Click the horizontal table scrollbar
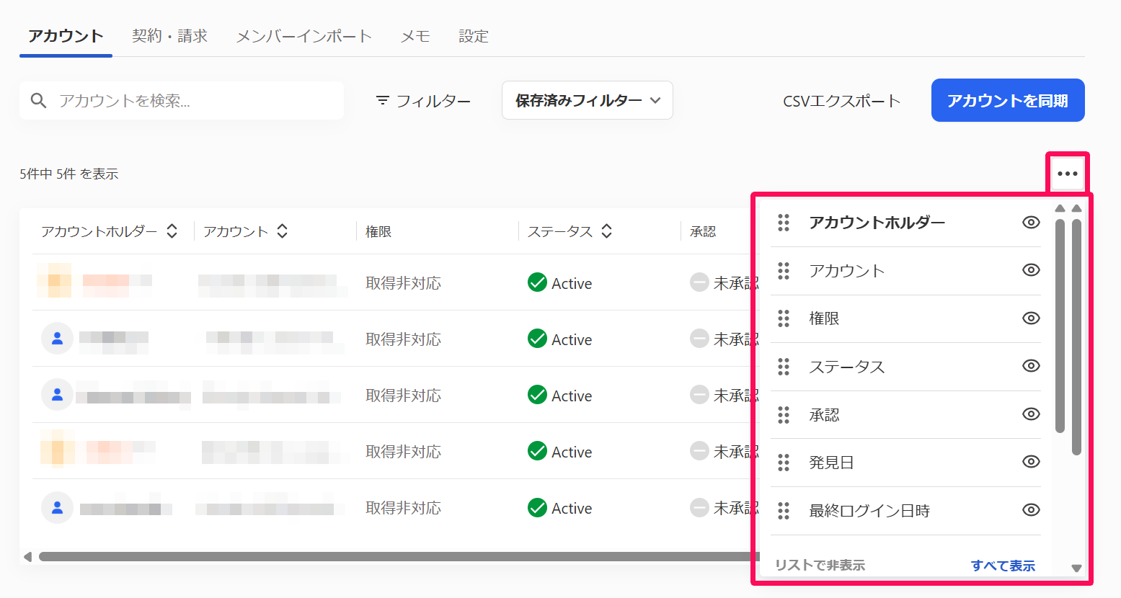The height and width of the screenshot is (598, 1121). tap(395, 556)
